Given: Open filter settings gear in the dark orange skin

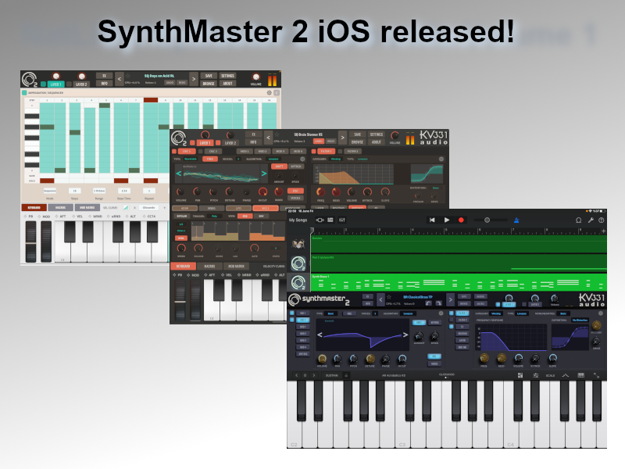Looking at the screenshot, I should coord(441,159).
